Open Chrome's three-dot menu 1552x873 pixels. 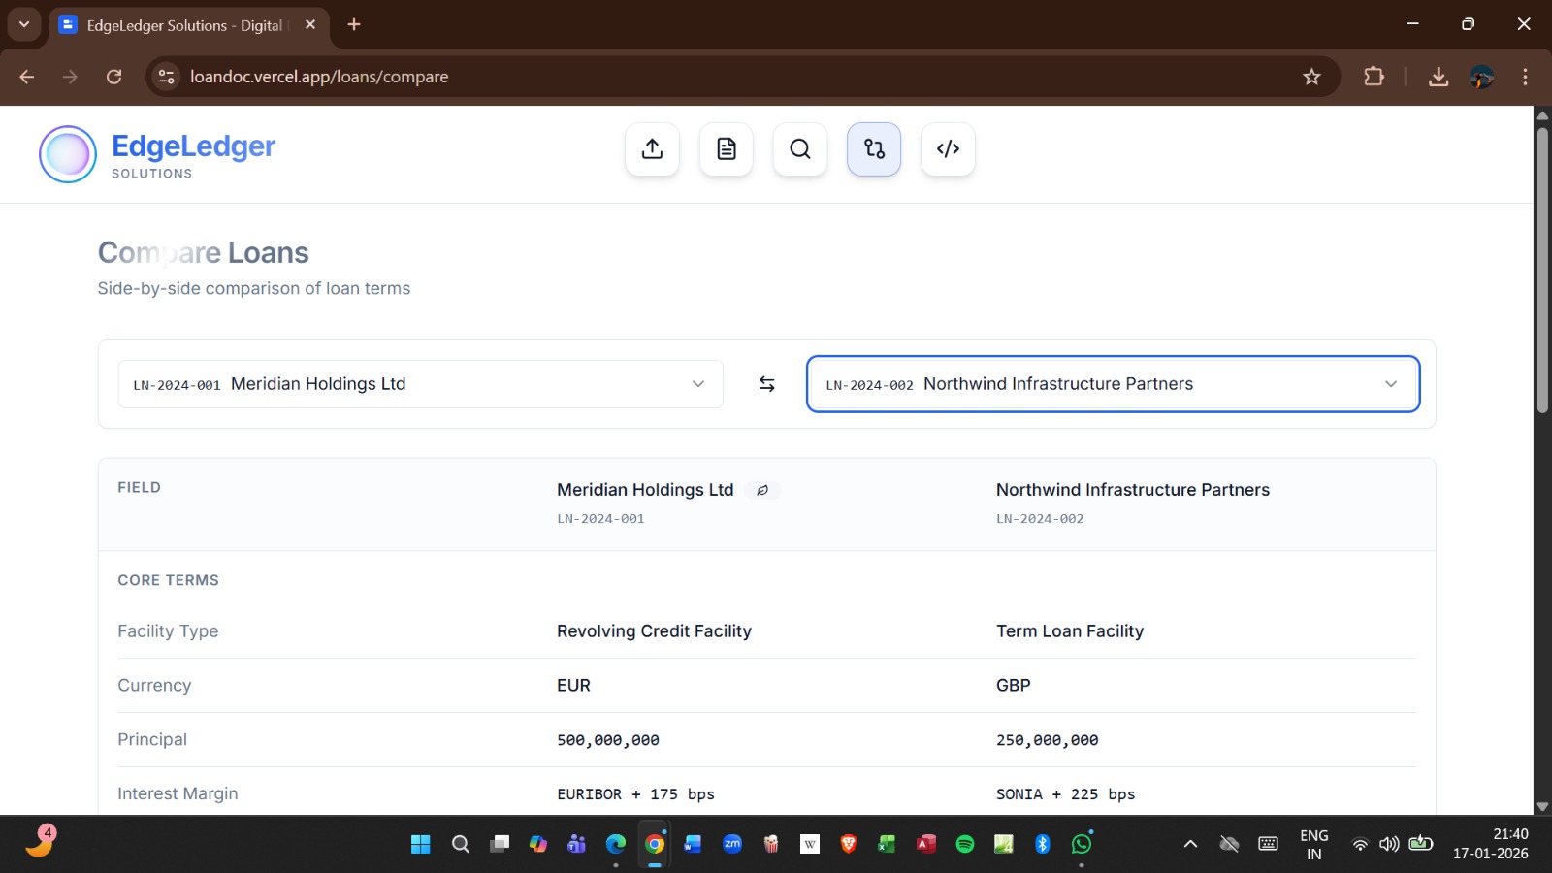pos(1525,77)
